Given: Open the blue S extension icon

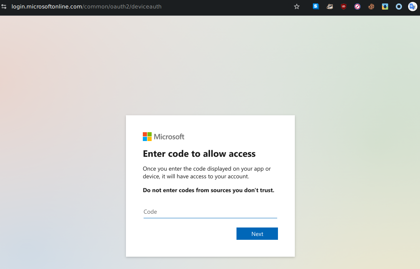Looking at the screenshot, I should click(316, 7).
